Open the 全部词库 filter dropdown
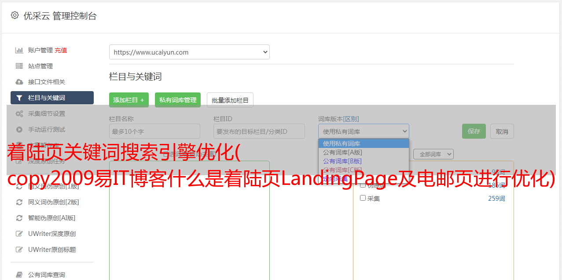 (433, 154)
